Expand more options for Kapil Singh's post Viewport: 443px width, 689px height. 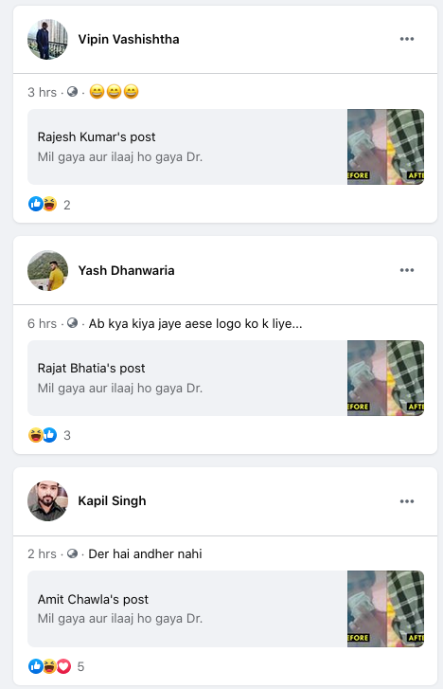click(407, 501)
